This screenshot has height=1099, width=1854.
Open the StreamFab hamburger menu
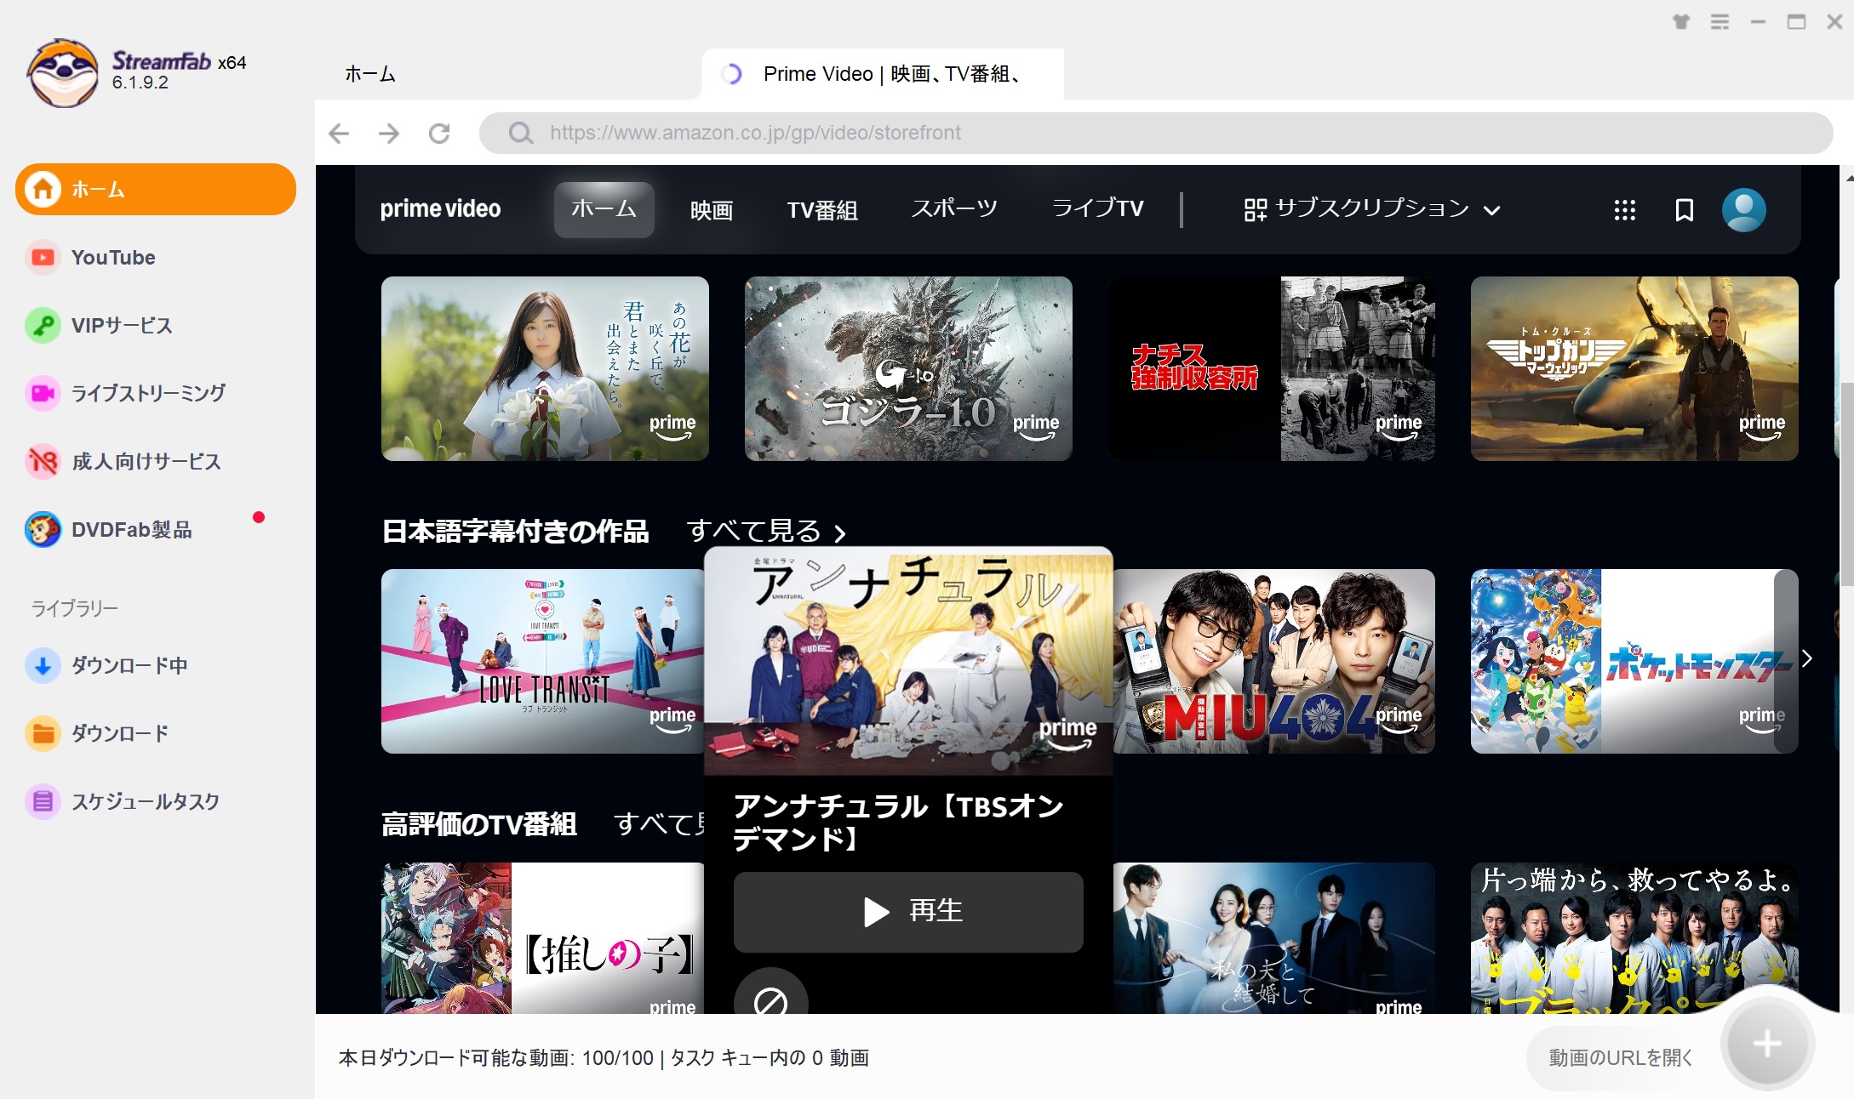1720,22
